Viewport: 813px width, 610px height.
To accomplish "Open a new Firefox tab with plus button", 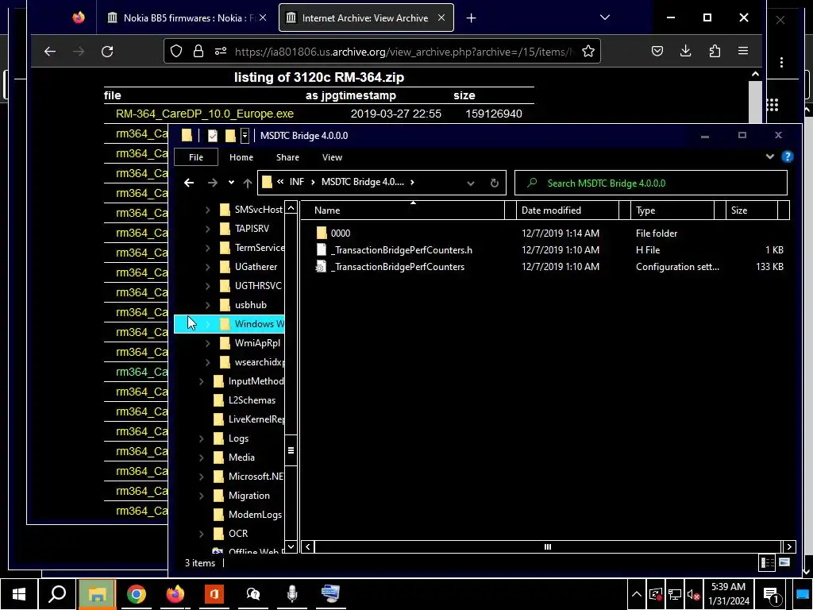I will (x=471, y=18).
